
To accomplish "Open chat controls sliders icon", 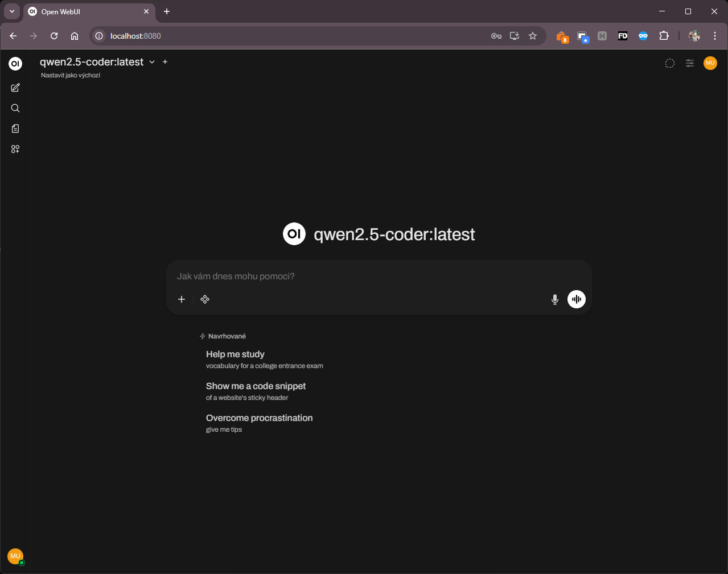I will point(689,63).
